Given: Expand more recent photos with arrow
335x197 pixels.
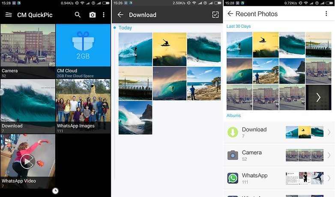Looking at the screenshot, I should point(318,97).
